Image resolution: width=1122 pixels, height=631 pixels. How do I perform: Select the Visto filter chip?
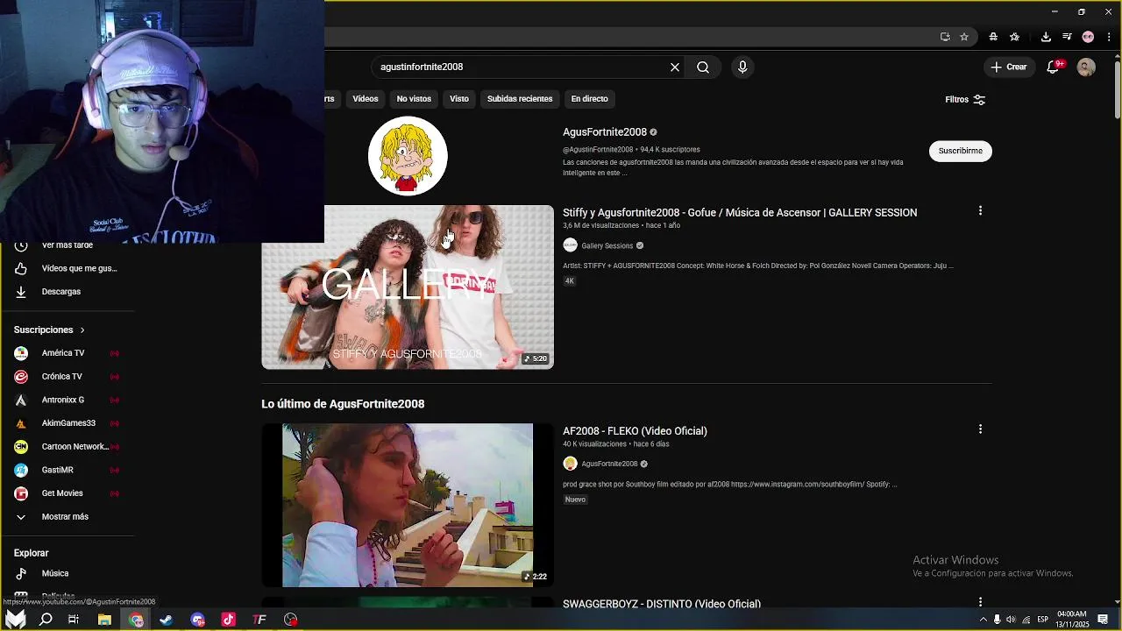(x=459, y=99)
